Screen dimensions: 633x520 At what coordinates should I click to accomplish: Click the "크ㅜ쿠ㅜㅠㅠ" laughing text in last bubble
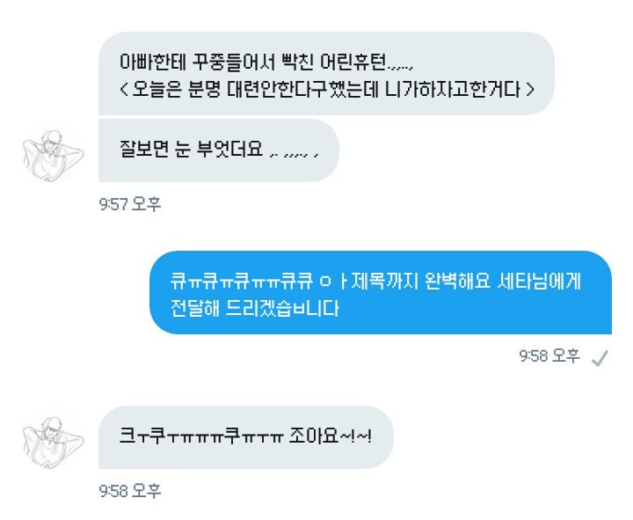pos(200,436)
